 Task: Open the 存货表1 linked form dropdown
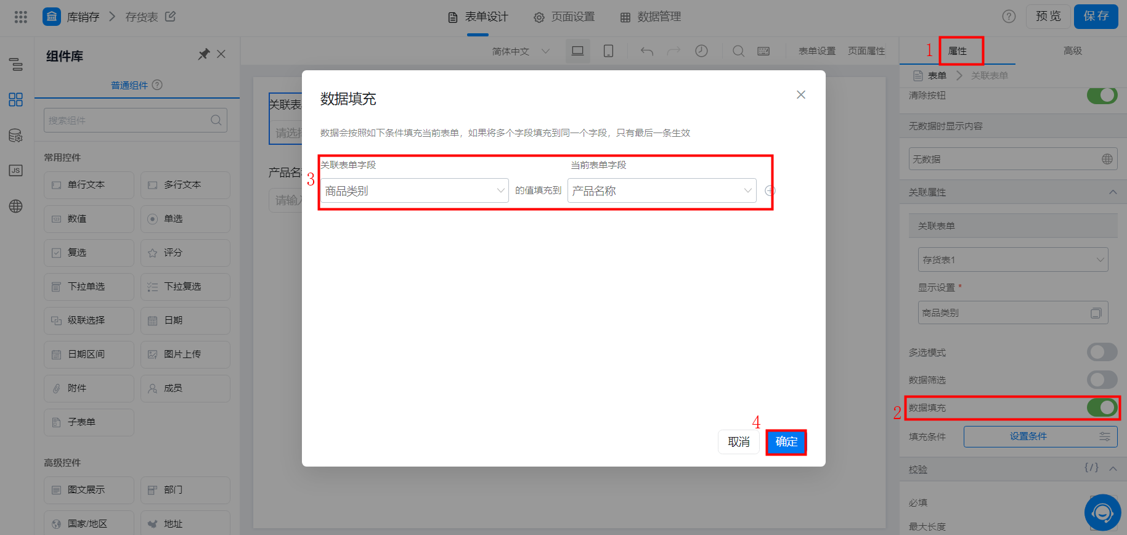coord(1013,260)
